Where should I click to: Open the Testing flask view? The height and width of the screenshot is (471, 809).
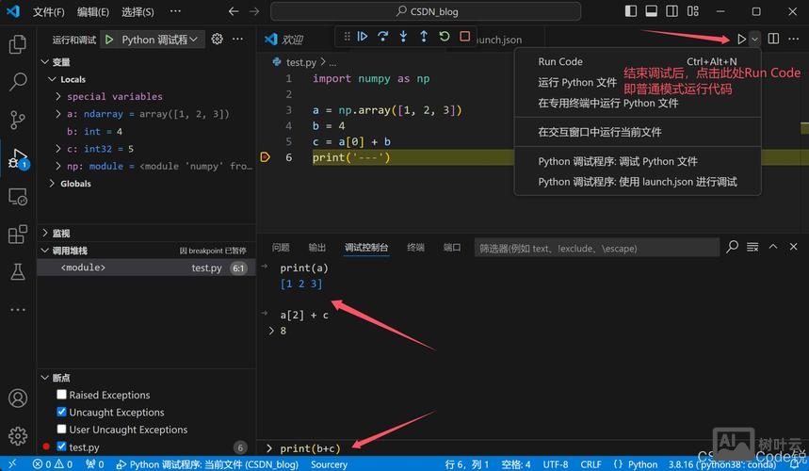[x=17, y=272]
